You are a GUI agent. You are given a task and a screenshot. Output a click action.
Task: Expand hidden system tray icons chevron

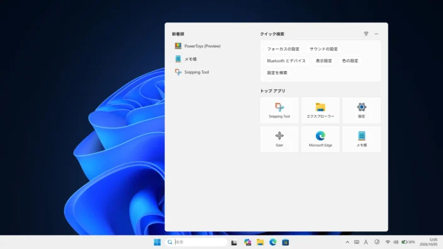(347, 242)
